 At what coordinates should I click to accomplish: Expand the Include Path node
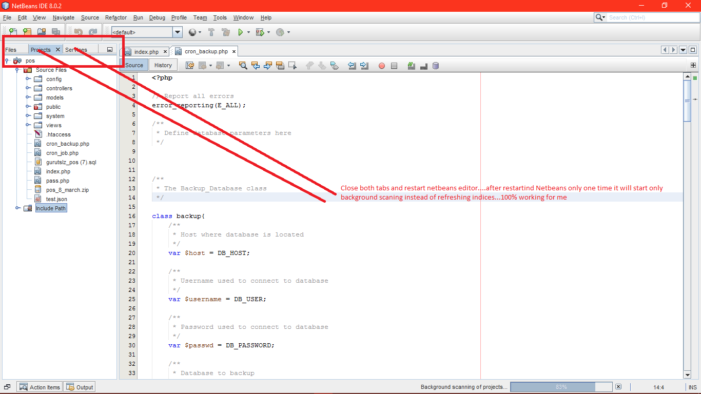coord(18,208)
